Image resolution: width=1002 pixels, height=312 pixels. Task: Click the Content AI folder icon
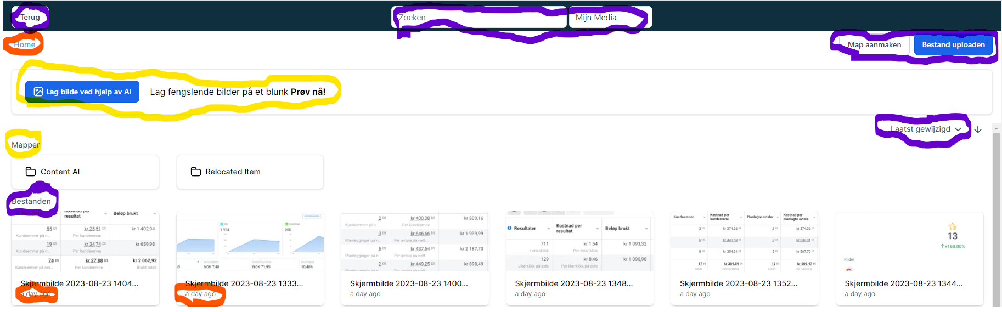point(31,172)
